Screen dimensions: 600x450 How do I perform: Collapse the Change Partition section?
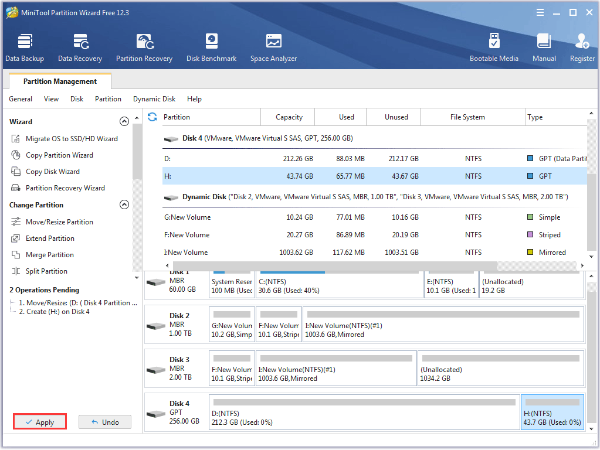pyautogui.click(x=124, y=204)
